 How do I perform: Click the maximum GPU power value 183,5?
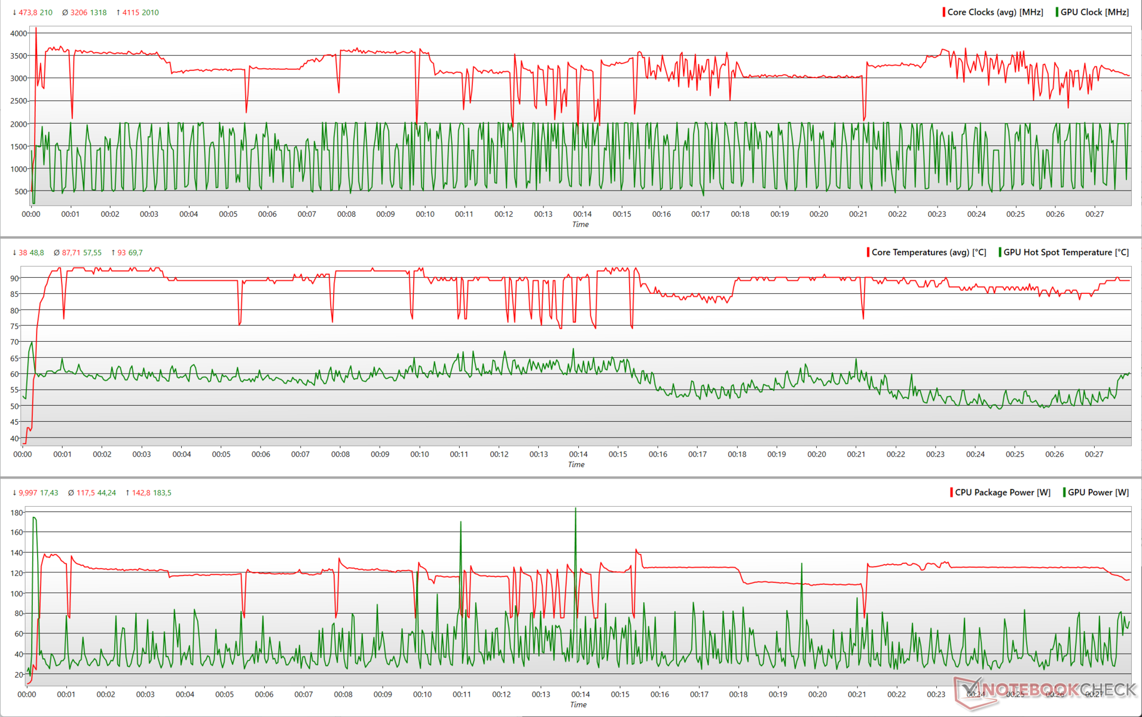click(x=163, y=493)
